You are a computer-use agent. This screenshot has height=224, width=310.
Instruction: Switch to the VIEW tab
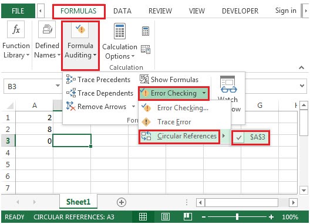coord(197,11)
